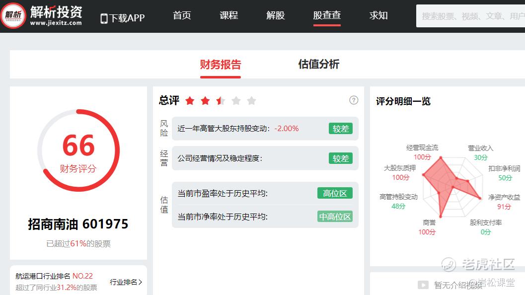Click the 净资产收益 91分 radar label
The image size is (525, 295).
pyautogui.click(x=504, y=202)
